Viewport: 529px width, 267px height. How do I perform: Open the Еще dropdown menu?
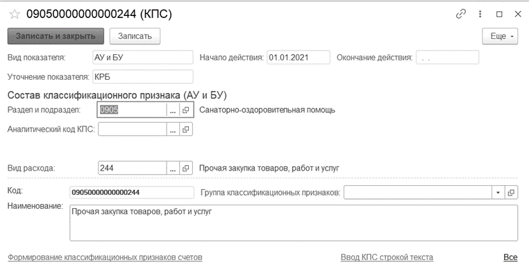tap(500, 36)
